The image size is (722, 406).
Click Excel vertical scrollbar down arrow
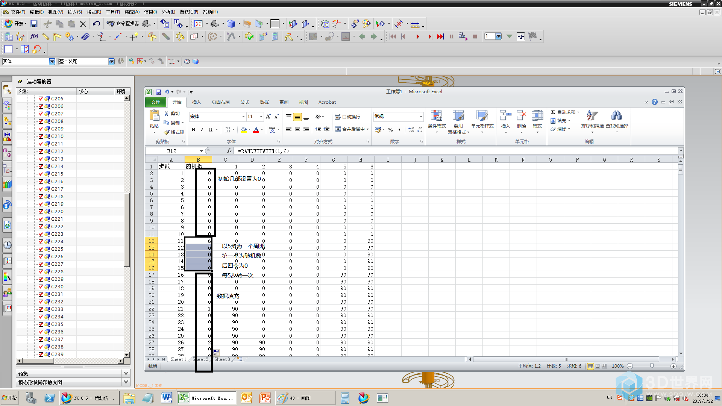tap(681, 354)
